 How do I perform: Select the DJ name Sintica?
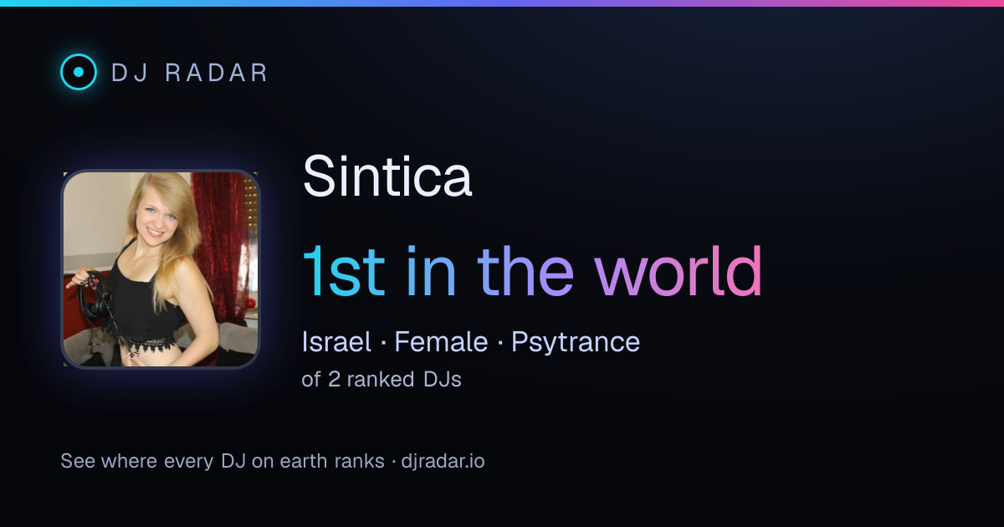click(387, 176)
